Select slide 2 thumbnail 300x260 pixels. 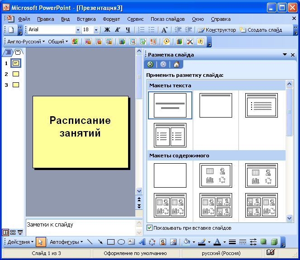(16, 74)
